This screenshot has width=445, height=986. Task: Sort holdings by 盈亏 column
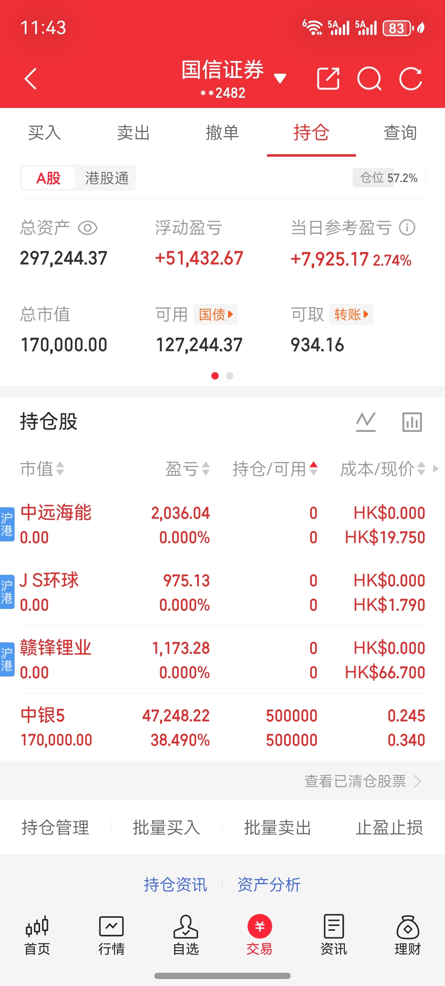[x=187, y=469]
